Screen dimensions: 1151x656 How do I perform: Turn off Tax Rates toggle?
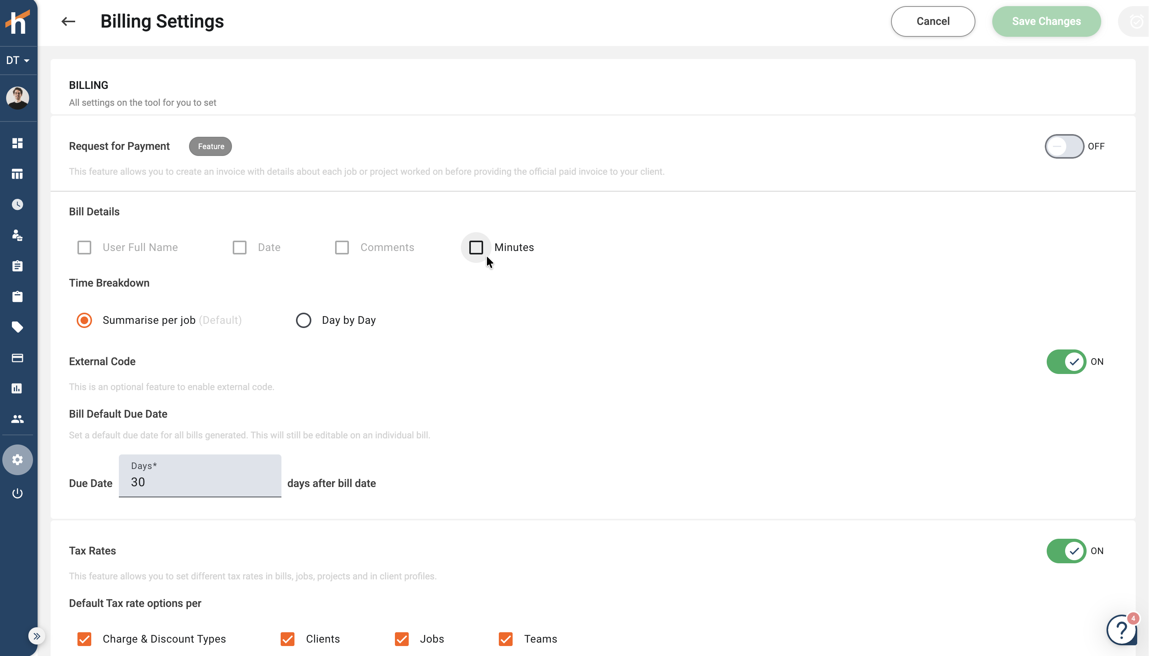coord(1066,551)
